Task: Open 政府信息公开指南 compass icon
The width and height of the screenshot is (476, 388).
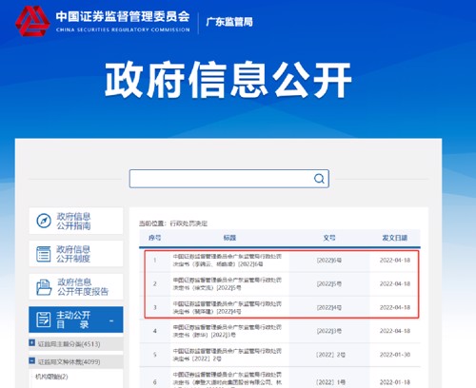Action: click(44, 221)
